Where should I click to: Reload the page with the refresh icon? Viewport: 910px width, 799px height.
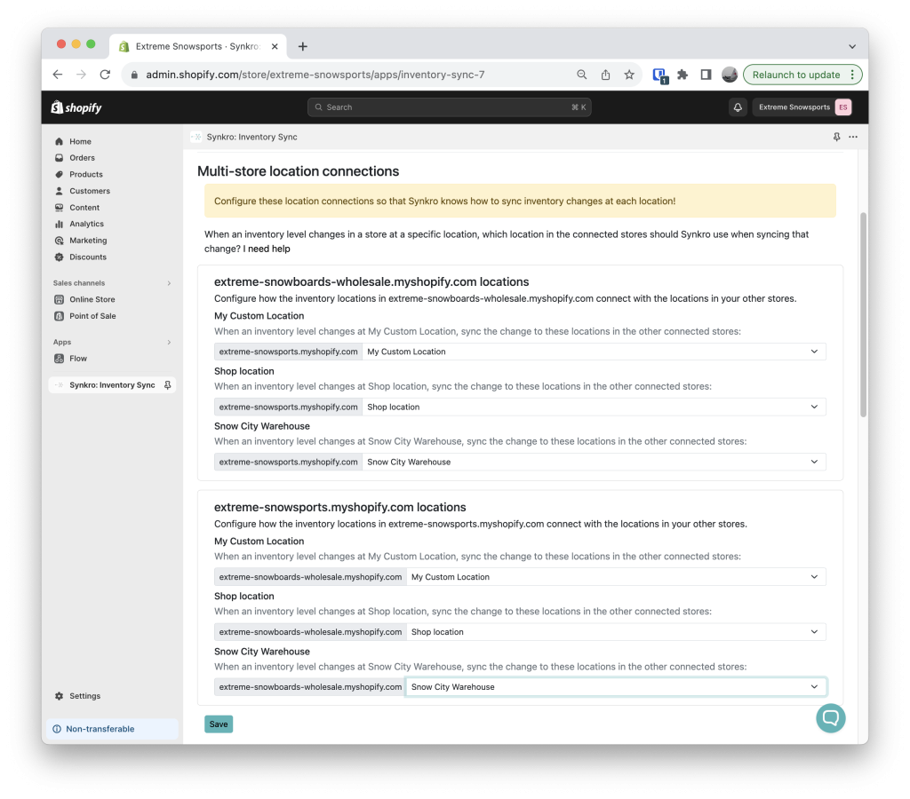pyautogui.click(x=105, y=75)
